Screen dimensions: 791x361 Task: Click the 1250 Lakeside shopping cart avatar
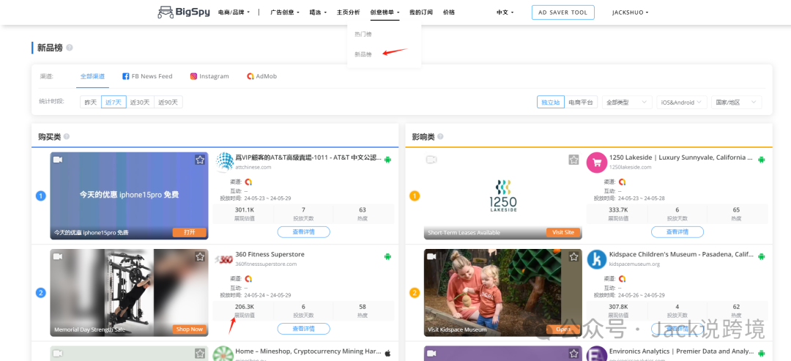click(x=597, y=163)
